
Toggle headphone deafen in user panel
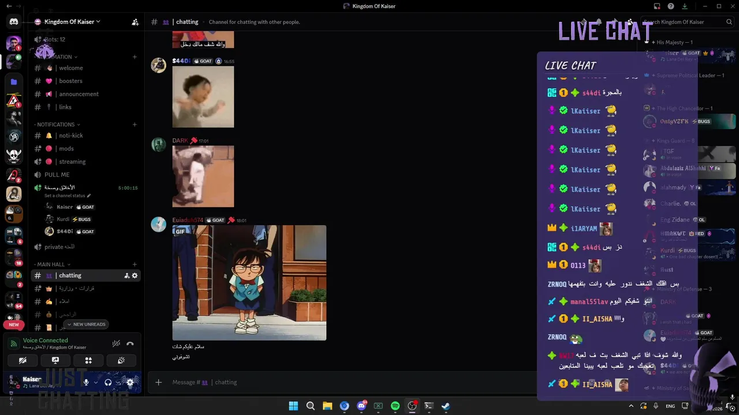pos(108,382)
